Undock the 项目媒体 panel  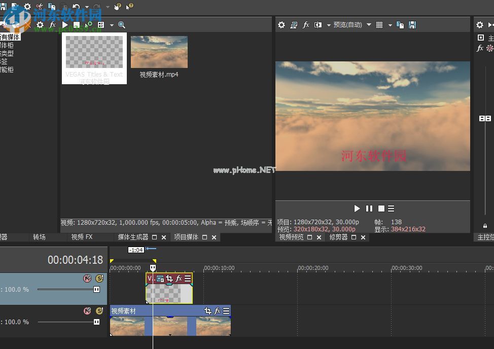pos(204,237)
